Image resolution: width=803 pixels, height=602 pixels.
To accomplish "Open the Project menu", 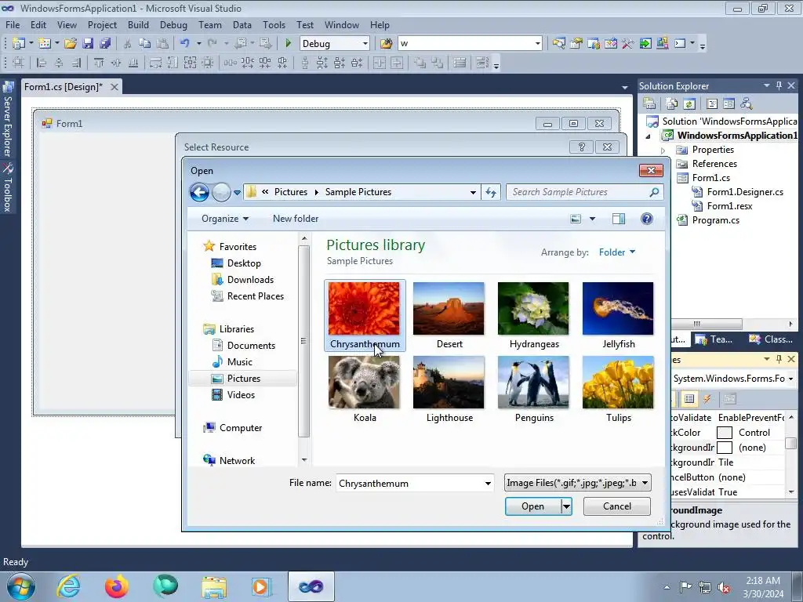I will click(x=102, y=25).
